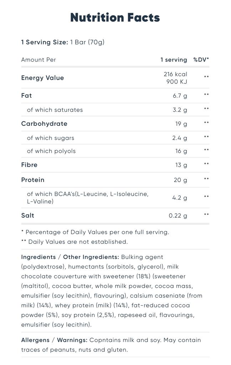Select the %DV* column header
This screenshot has height=365, width=231.
coord(201,60)
